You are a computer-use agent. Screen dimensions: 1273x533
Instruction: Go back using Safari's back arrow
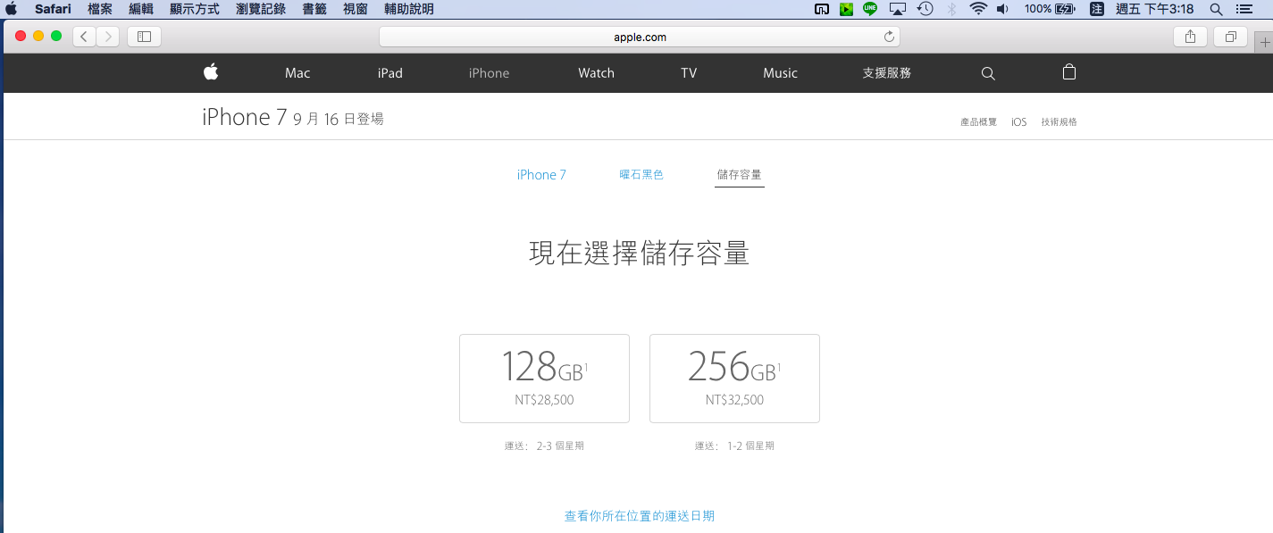pyautogui.click(x=84, y=37)
